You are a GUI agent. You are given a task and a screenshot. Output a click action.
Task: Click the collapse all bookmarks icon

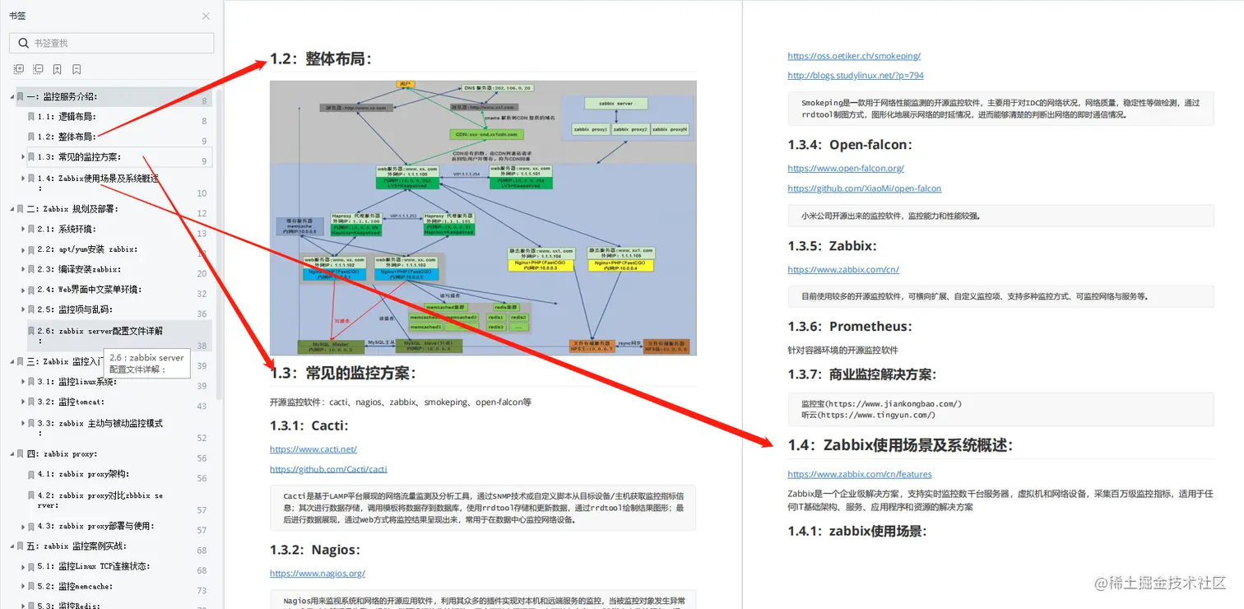pos(38,69)
